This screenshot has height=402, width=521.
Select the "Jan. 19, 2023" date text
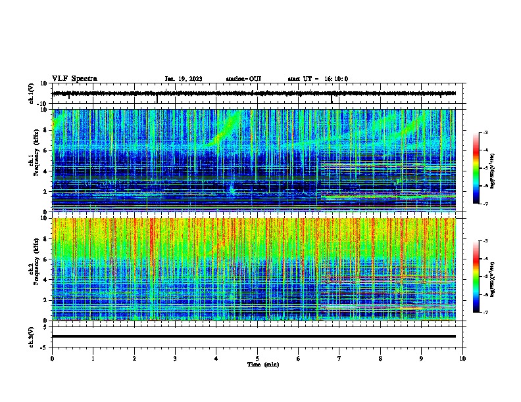click(x=184, y=79)
